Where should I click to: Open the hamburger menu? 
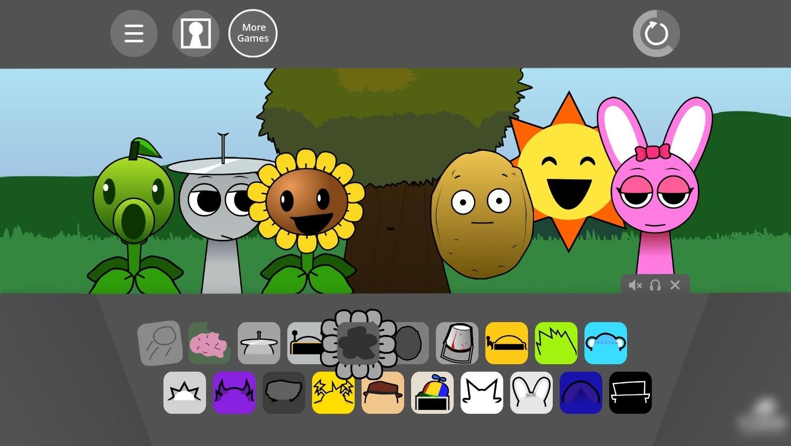(x=134, y=34)
